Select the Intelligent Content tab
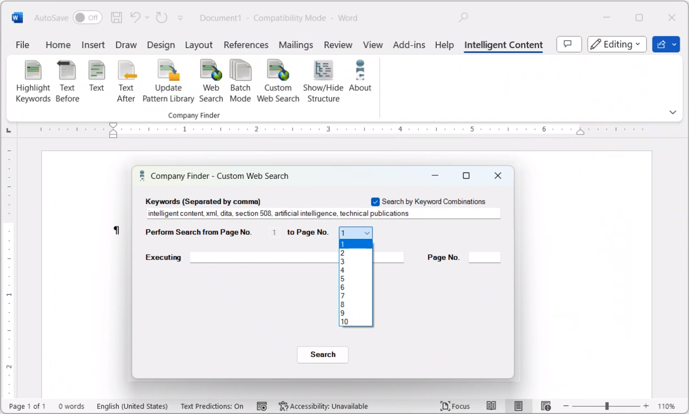This screenshot has width=689, height=414. point(504,45)
